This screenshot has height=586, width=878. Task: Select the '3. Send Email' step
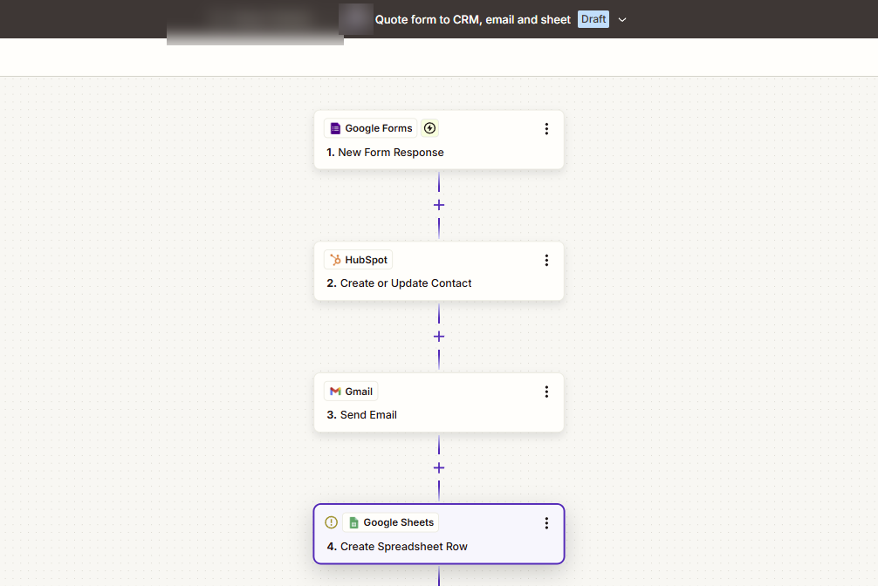[439, 403]
